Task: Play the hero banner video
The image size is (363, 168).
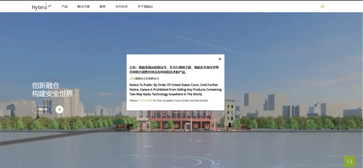Action: coord(59,109)
